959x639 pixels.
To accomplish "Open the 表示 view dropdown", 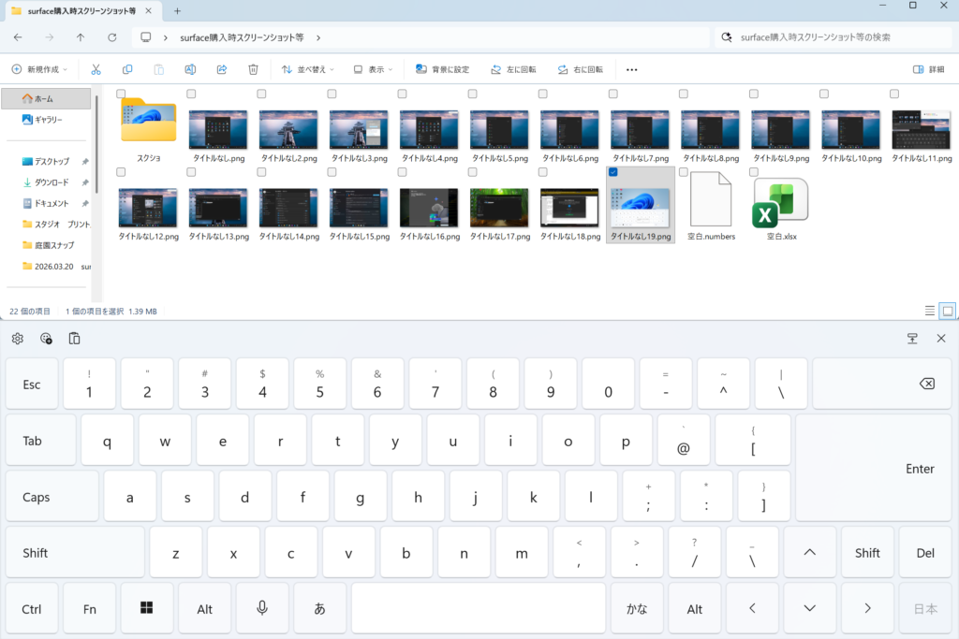I will click(x=374, y=69).
